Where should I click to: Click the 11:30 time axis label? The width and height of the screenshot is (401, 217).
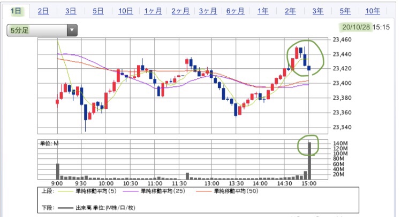pyautogui.click(x=179, y=183)
